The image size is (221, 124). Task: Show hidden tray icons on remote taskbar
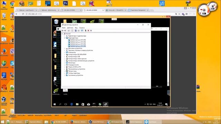click(x=145, y=104)
